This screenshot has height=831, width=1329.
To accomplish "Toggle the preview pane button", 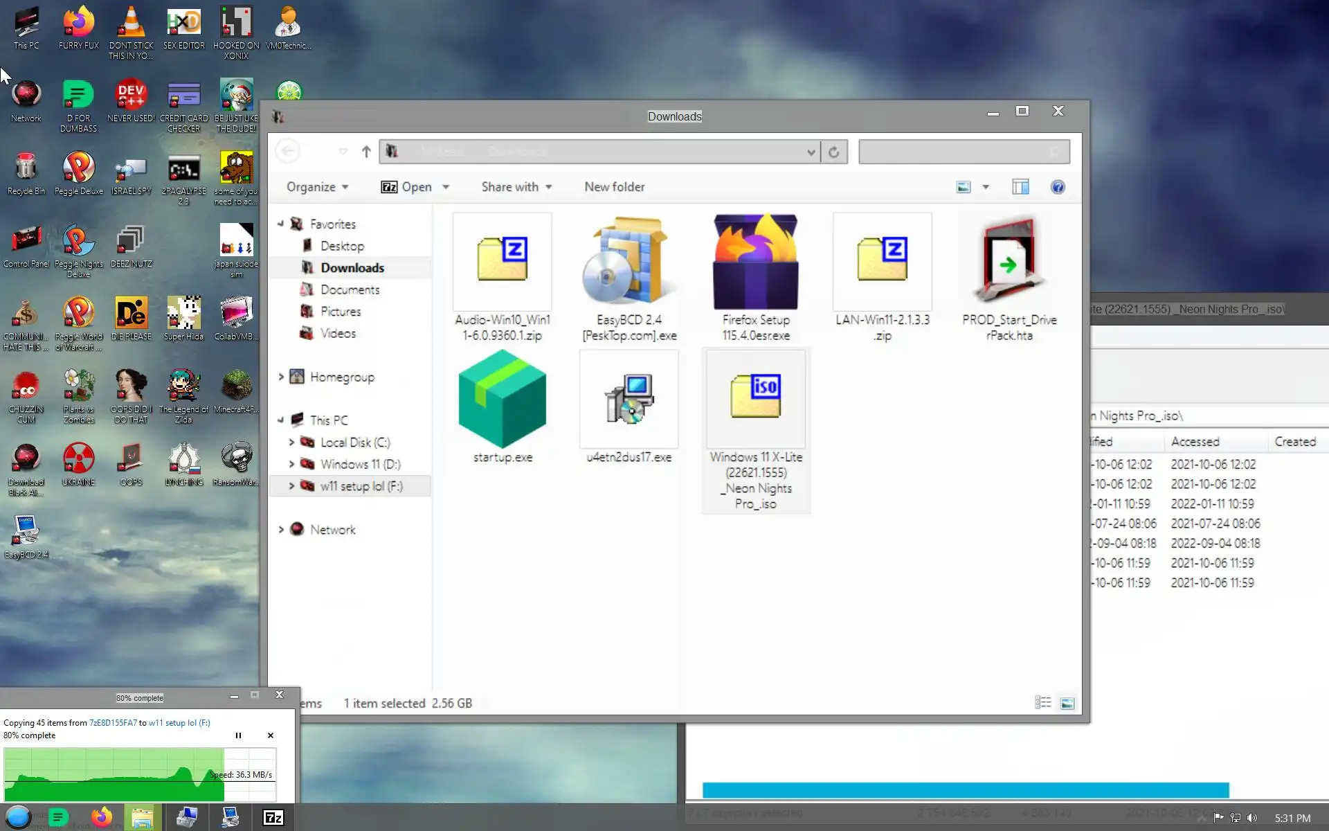I will click(1020, 187).
